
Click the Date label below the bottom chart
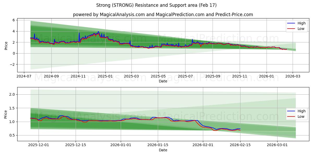point(163,150)
